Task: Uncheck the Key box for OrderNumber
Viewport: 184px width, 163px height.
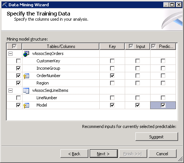Action: [x=112, y=76]
